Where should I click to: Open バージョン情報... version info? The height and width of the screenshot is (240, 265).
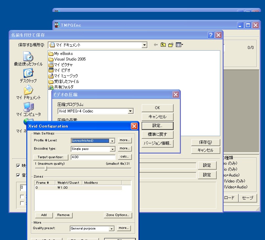click(x=157, y=143)
